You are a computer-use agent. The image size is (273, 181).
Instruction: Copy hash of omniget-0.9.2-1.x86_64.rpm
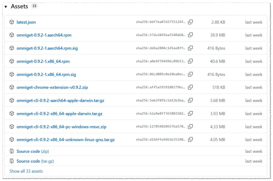point(190,61)
